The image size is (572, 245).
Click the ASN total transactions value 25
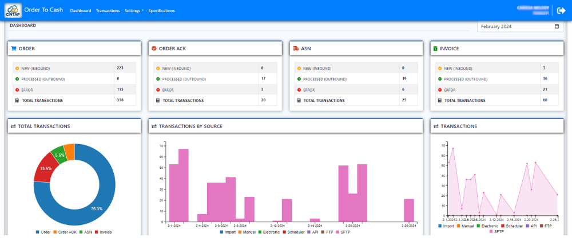404,100
